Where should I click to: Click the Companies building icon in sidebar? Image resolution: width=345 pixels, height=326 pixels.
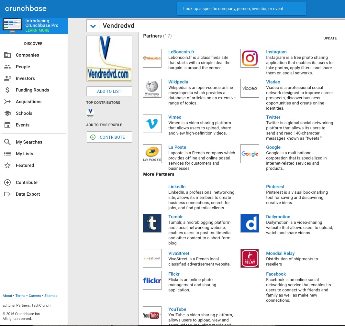[7, 55]
